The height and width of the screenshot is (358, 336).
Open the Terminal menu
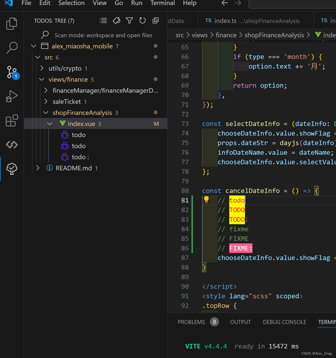tap(162, 3)
